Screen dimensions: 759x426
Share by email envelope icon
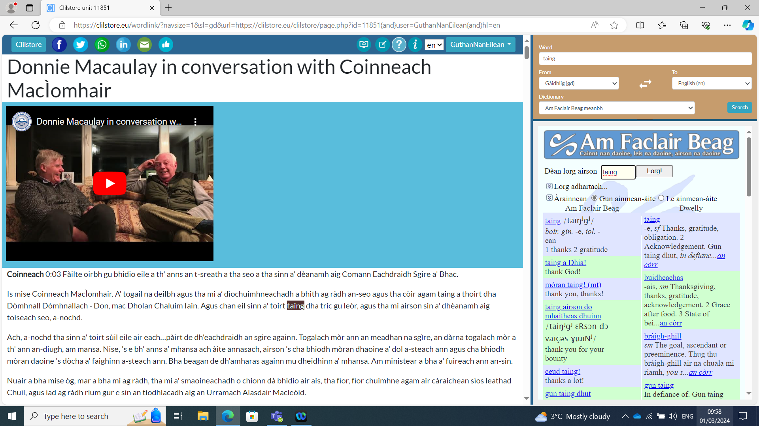click(144, 45)
